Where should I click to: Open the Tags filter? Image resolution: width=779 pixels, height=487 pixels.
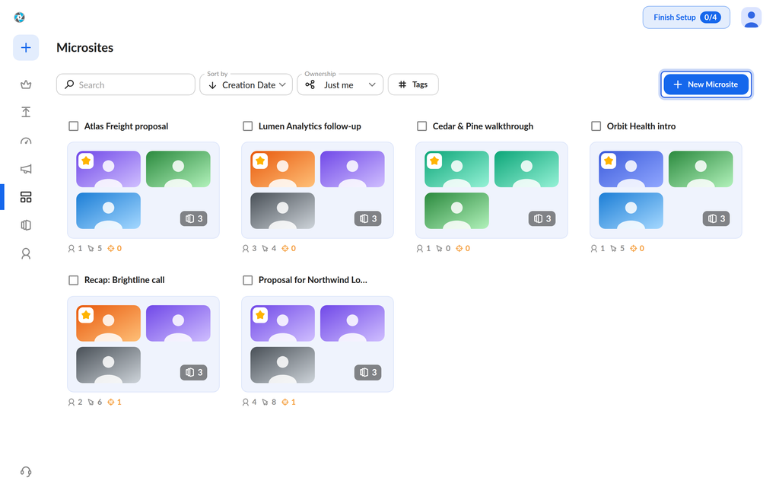click(413, 84)
